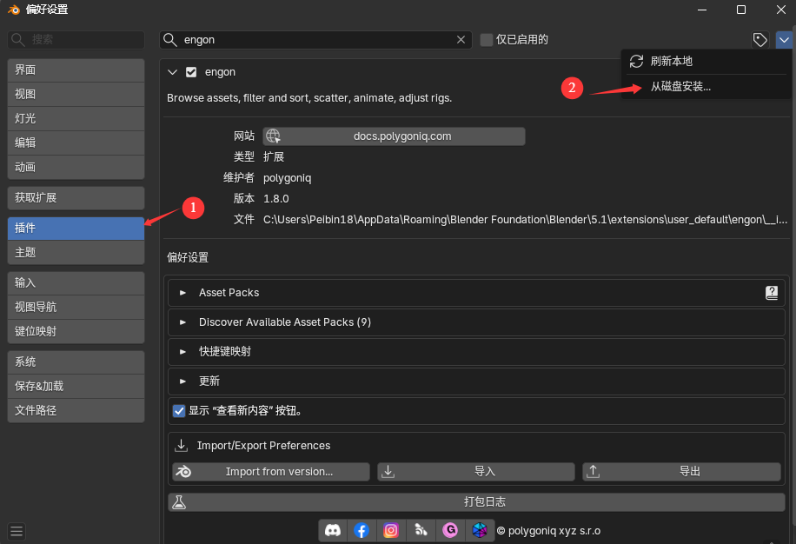Open the 文件路径 tab
This screenshot has height=544, width=796.
coord(76,411)
